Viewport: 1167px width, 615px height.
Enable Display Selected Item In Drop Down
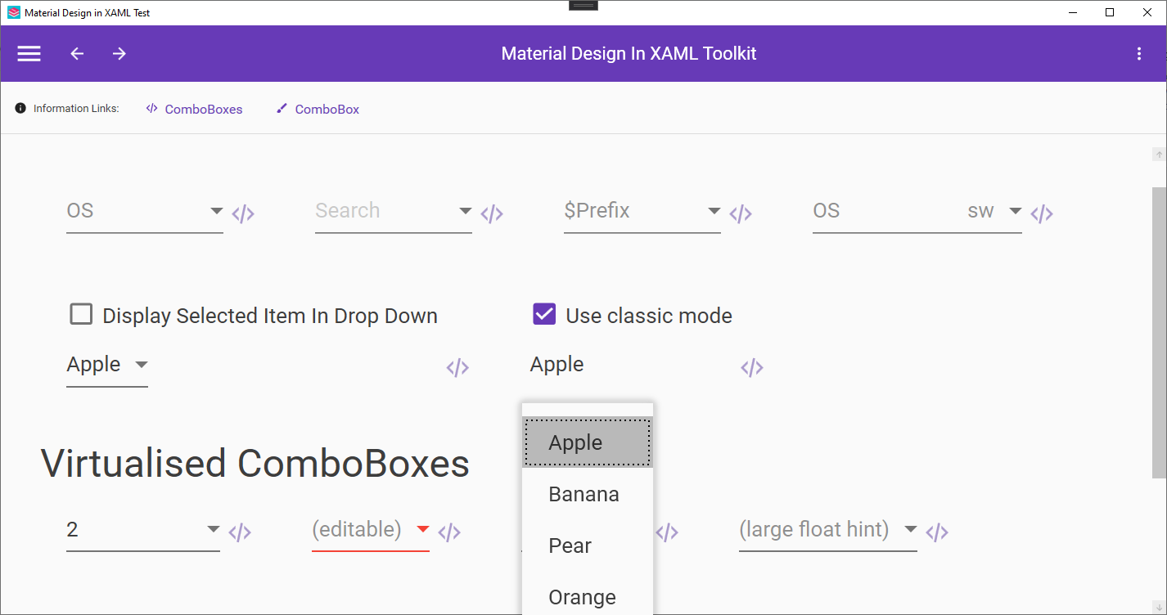[81, 314]
